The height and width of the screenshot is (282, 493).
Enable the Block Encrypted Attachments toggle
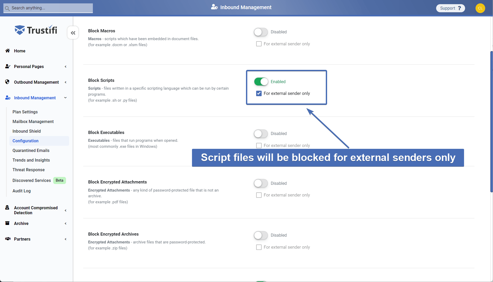tap(261, 183)
